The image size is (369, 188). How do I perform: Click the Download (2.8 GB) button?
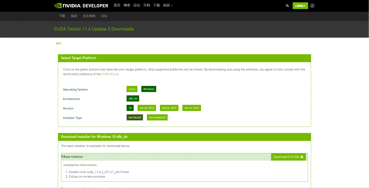pos(288,157)
